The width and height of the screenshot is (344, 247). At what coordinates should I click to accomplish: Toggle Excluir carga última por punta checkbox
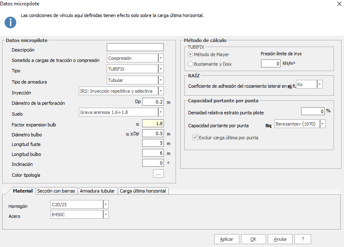pyautogui.click(x=195, y=137)
